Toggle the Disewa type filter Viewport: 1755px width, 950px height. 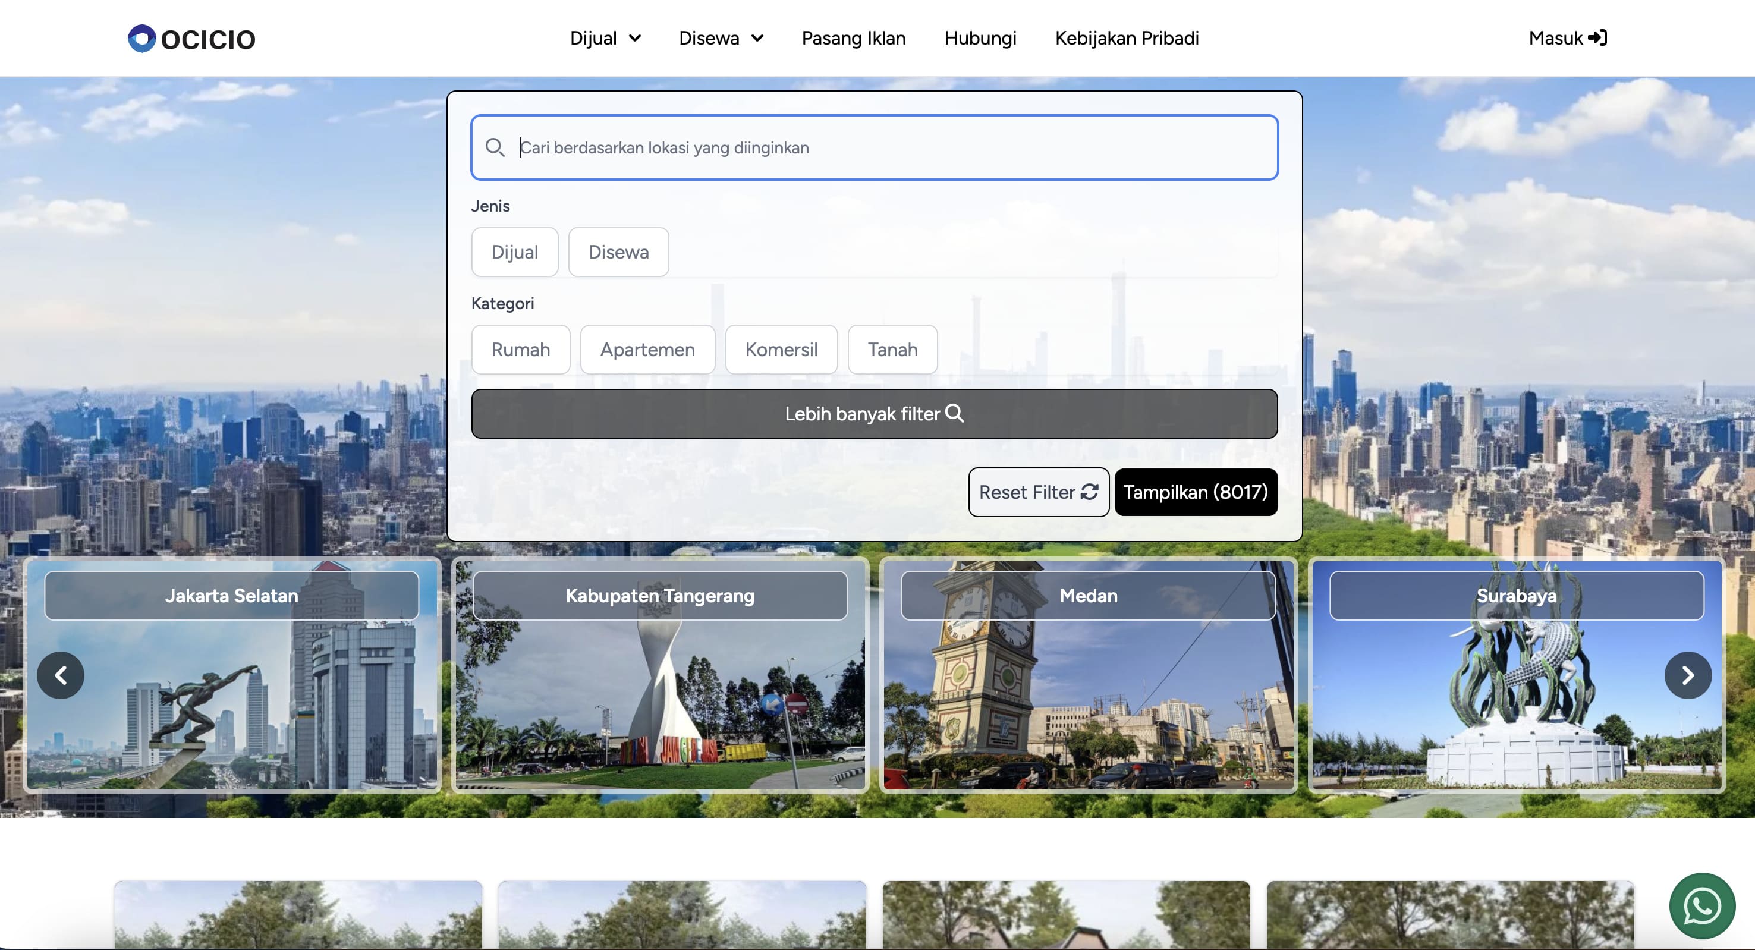[x=618, y=252]
